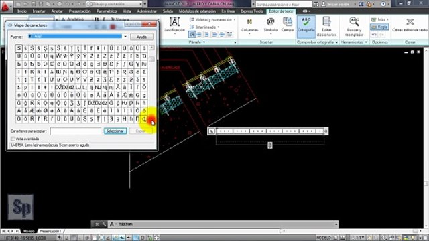This screenshot has width=429, height=241.
Task: Click the AutoCAD application logo button
Action: tap(6, 6)
